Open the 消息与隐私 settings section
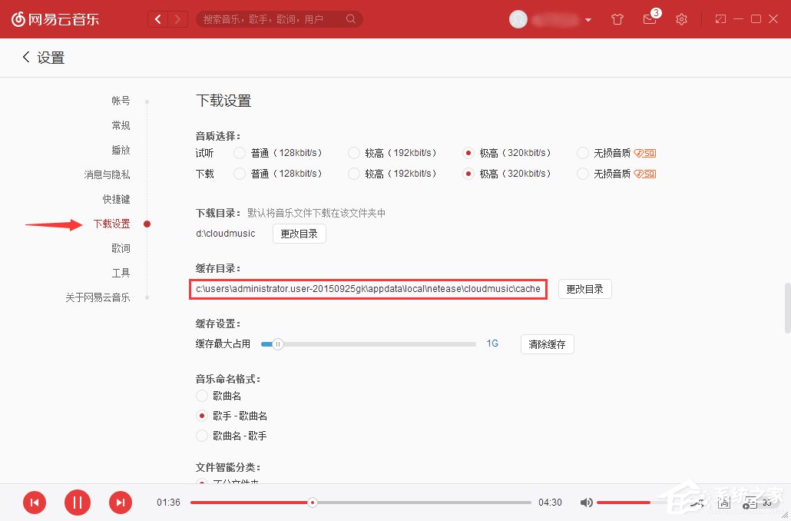The image size is (791, 521). 108,174
